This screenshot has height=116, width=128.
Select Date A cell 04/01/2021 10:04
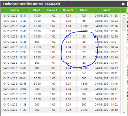[15, 89]
